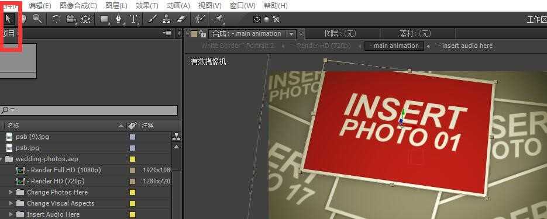Image resolution: width=547 pixels, height=219 pixels.
Task: Select the Type text tool
Action: tap(133, 19)
